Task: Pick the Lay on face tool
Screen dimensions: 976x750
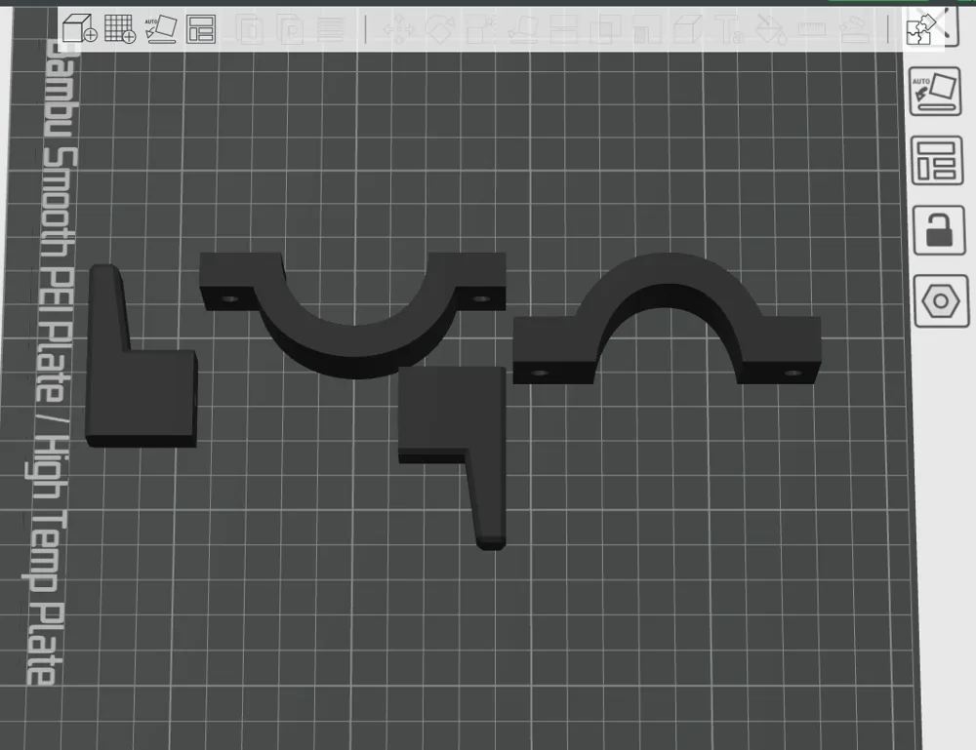Action: pyautogui.click(x=523, y=29)
